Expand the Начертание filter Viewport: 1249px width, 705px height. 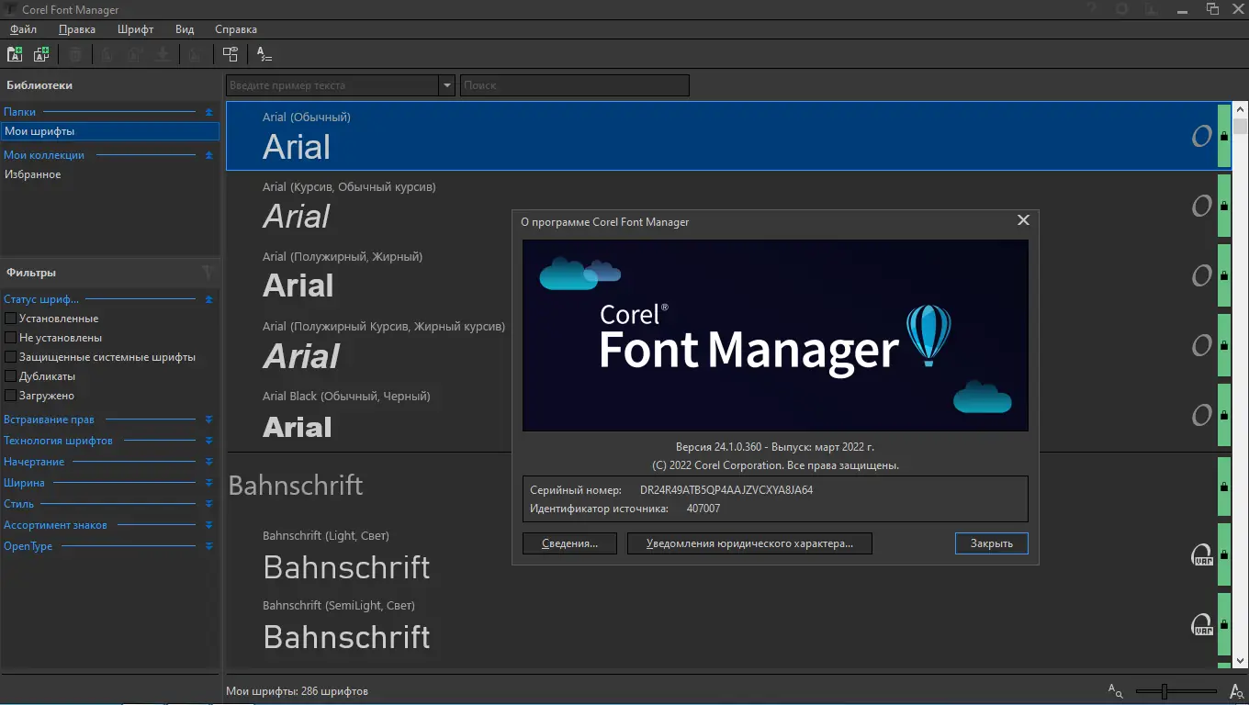click(208, 462)
